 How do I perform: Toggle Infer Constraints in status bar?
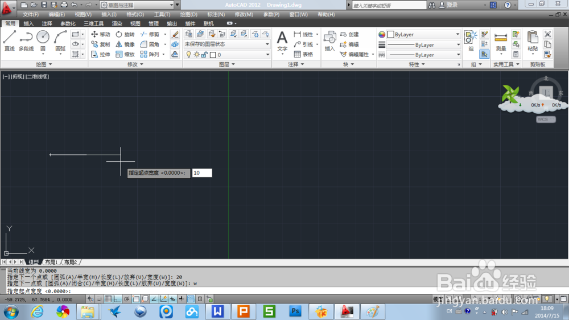(90, 299)
